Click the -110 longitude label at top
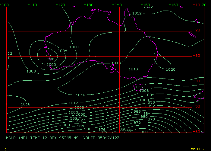 tap(33, 5)
